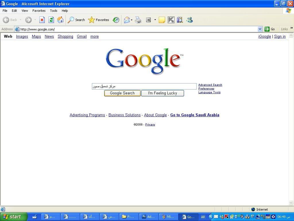This screenshot has width=294, height=221.
Task: Go to the Home page icon
Action: pyautogui.click(x=60, y=20)
